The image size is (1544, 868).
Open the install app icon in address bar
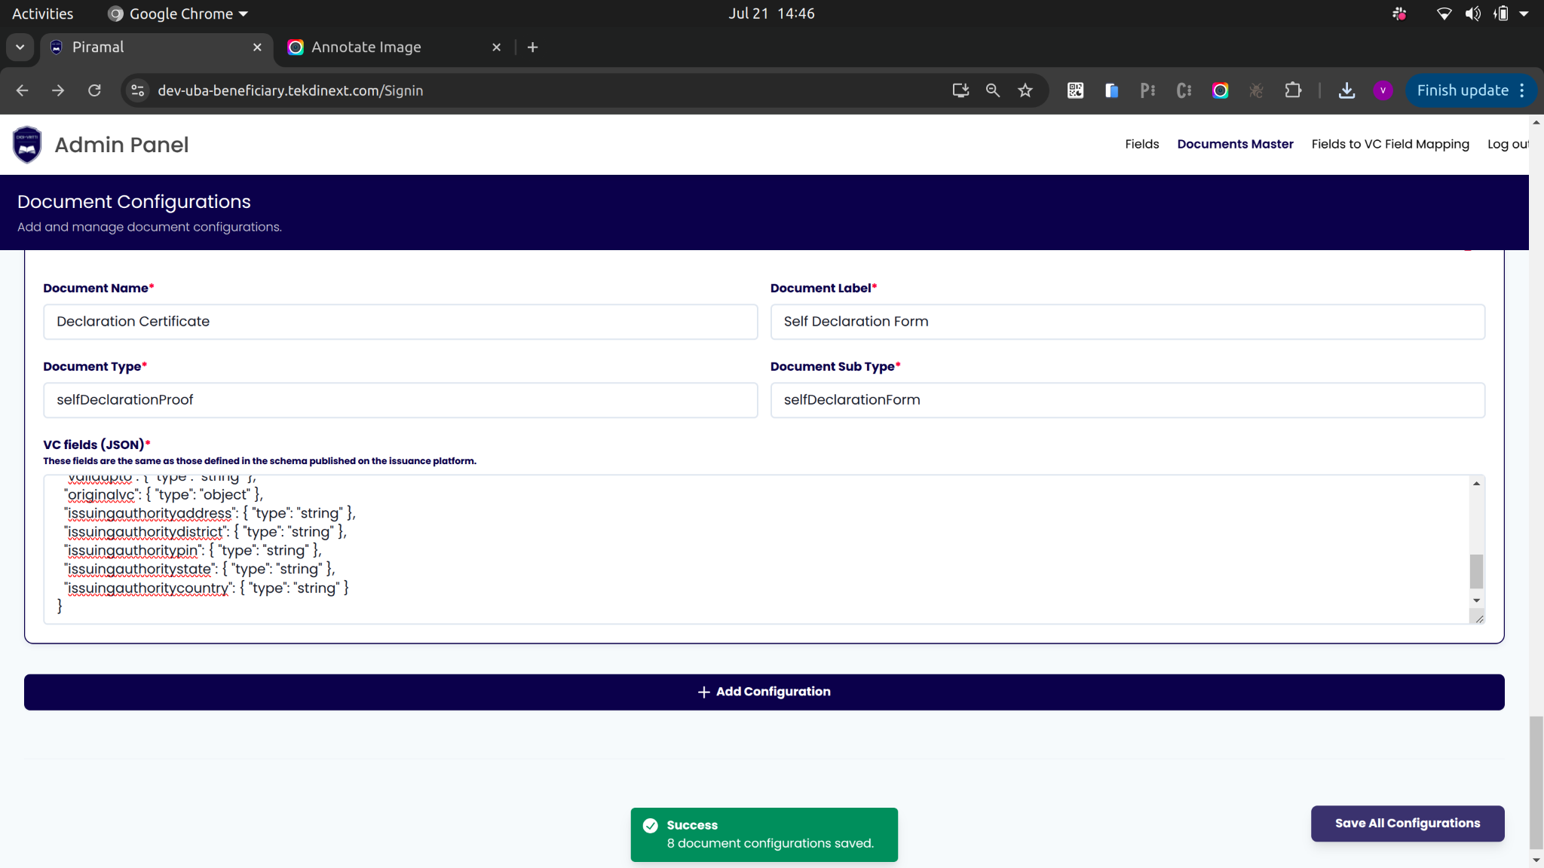coord(960,90)
